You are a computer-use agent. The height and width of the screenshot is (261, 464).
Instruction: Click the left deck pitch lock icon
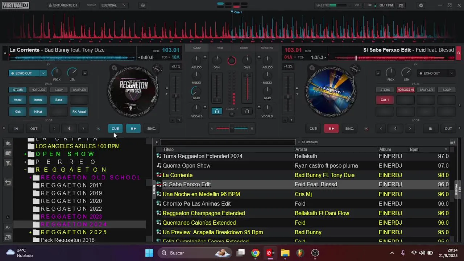(167, 88)
